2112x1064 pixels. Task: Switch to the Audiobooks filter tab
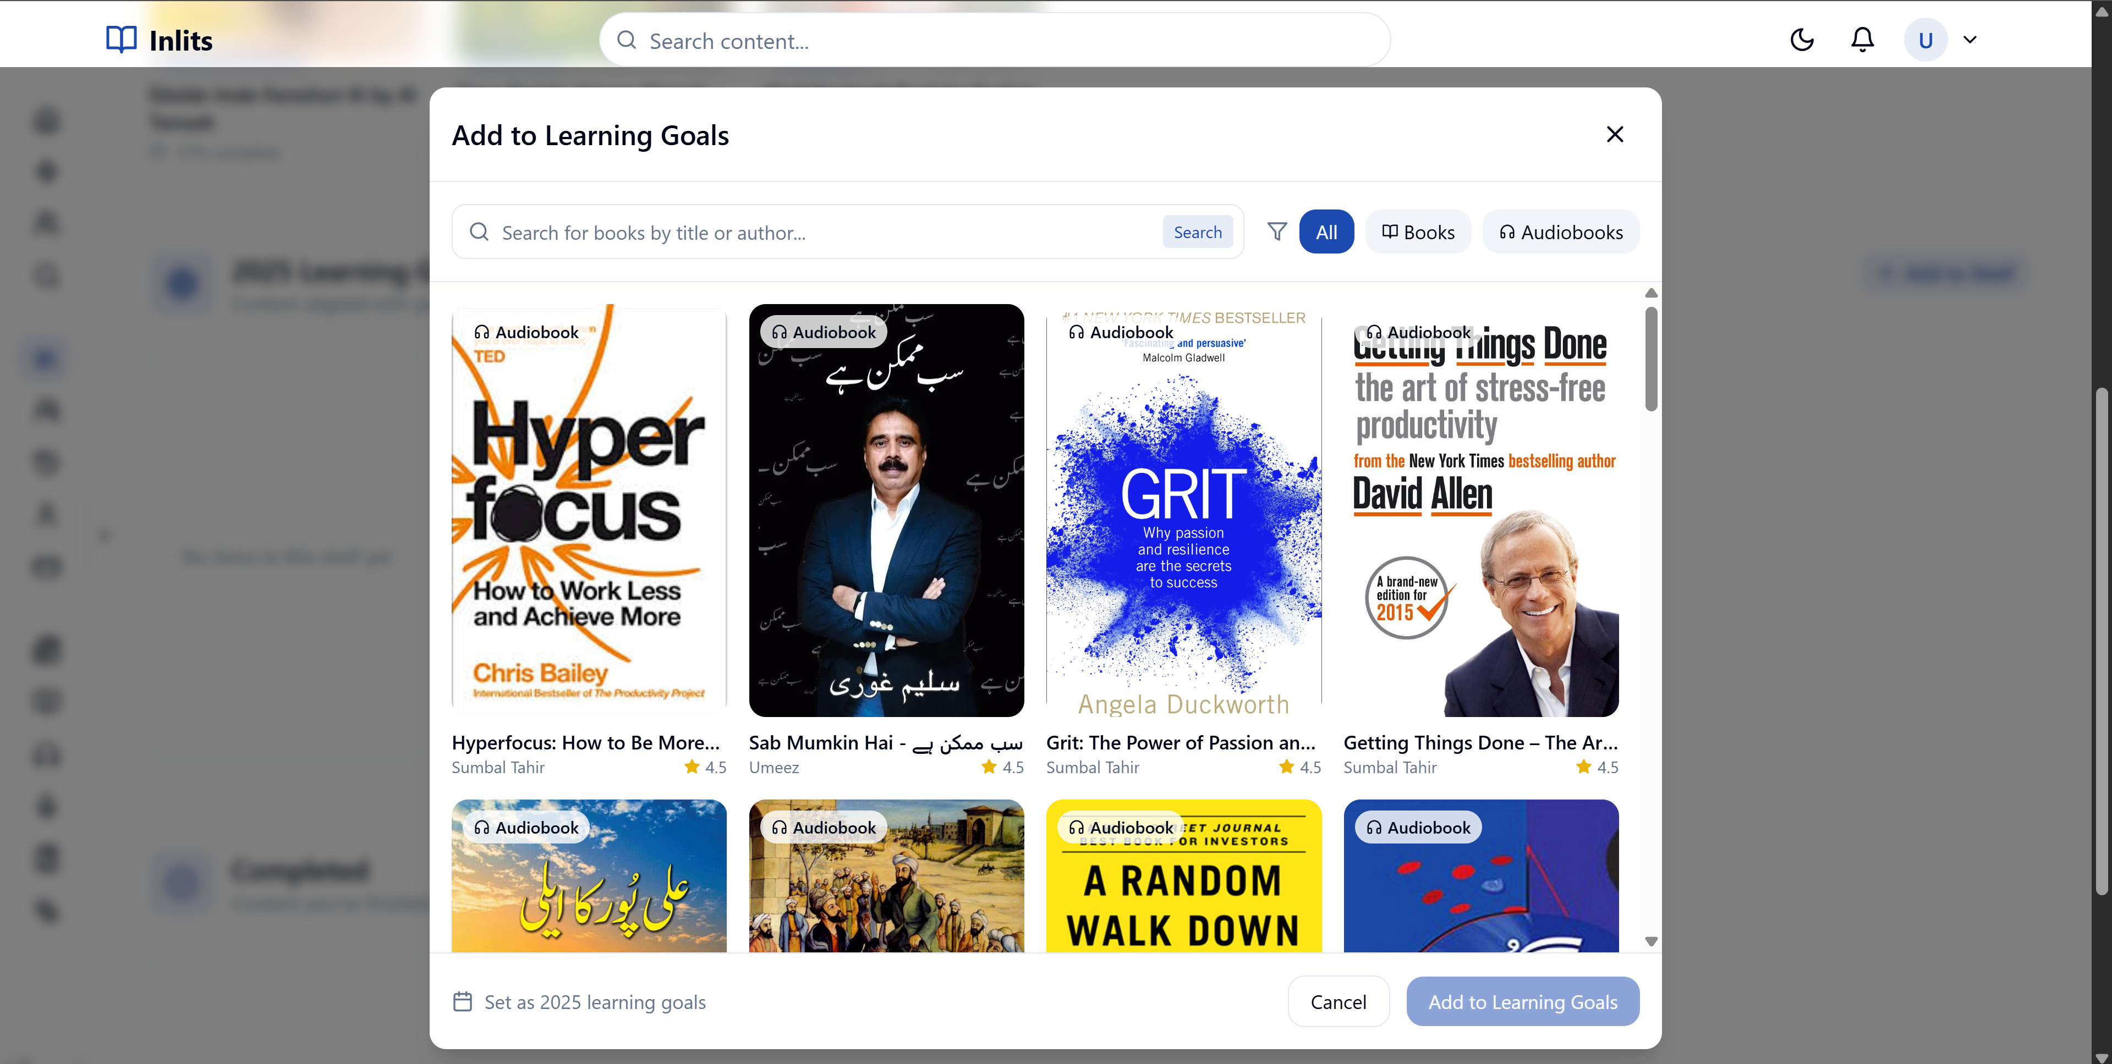point(1560,232)
